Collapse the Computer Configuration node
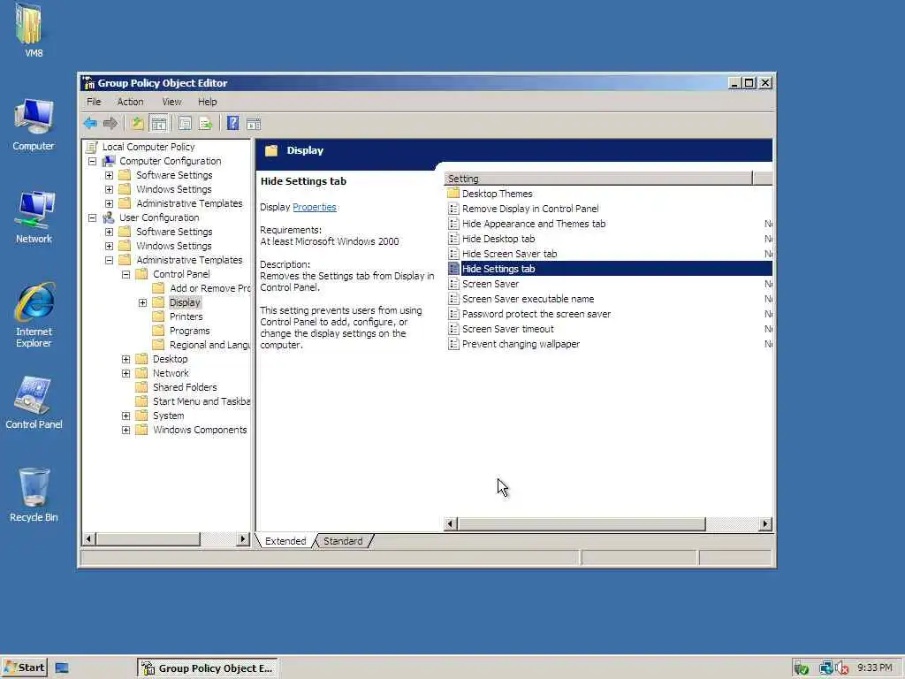This screenshot has height=679, width=905. pyautogui.click(x=92, y=161)
